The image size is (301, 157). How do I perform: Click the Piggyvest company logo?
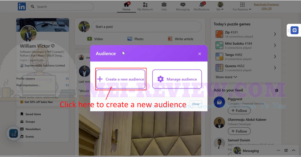coord(219,102)
